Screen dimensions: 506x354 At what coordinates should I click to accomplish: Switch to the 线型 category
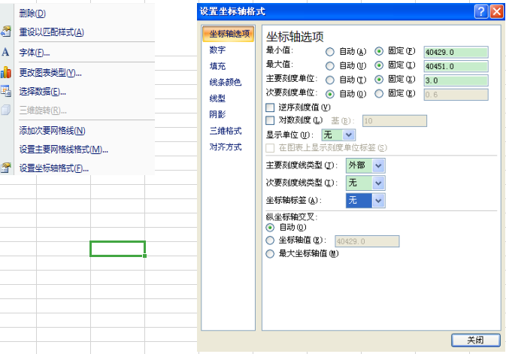click(217, 98)
